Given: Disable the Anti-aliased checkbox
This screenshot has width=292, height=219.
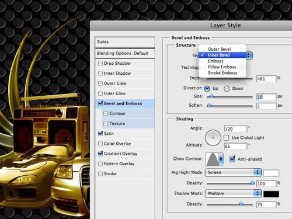Looking at the screenshot, I should [232, 159].
